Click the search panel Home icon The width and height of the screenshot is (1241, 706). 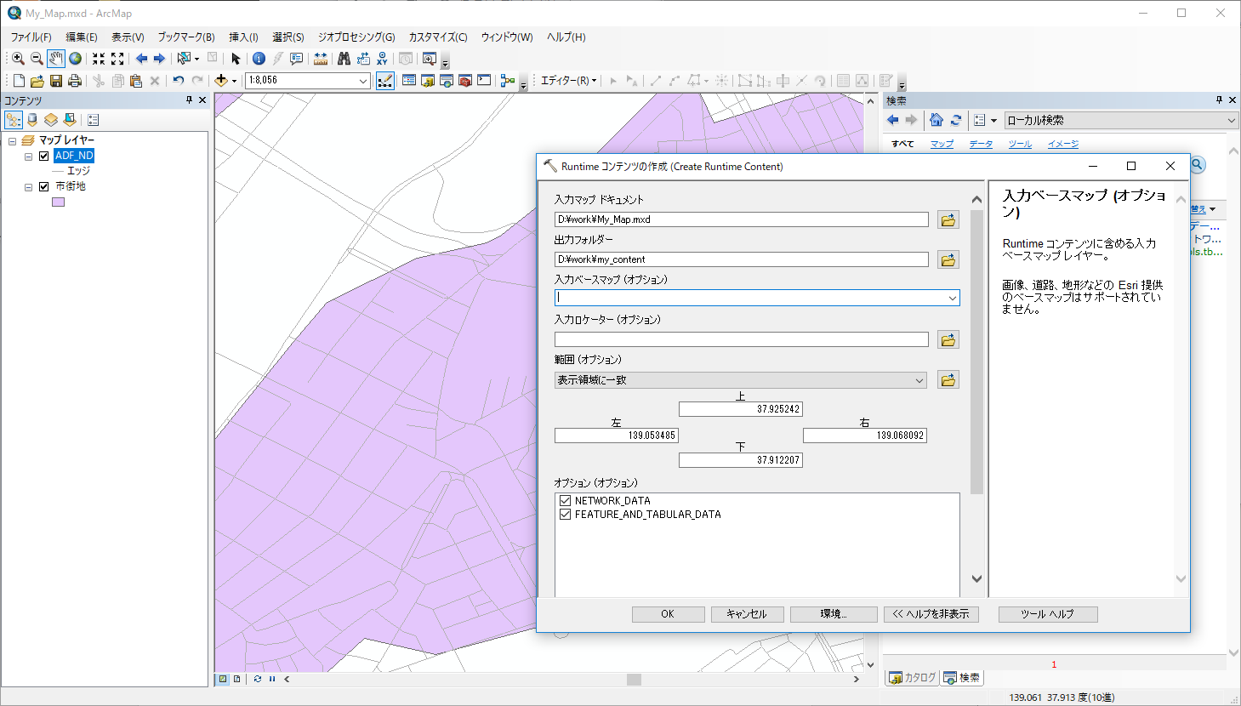pos(936,120)
